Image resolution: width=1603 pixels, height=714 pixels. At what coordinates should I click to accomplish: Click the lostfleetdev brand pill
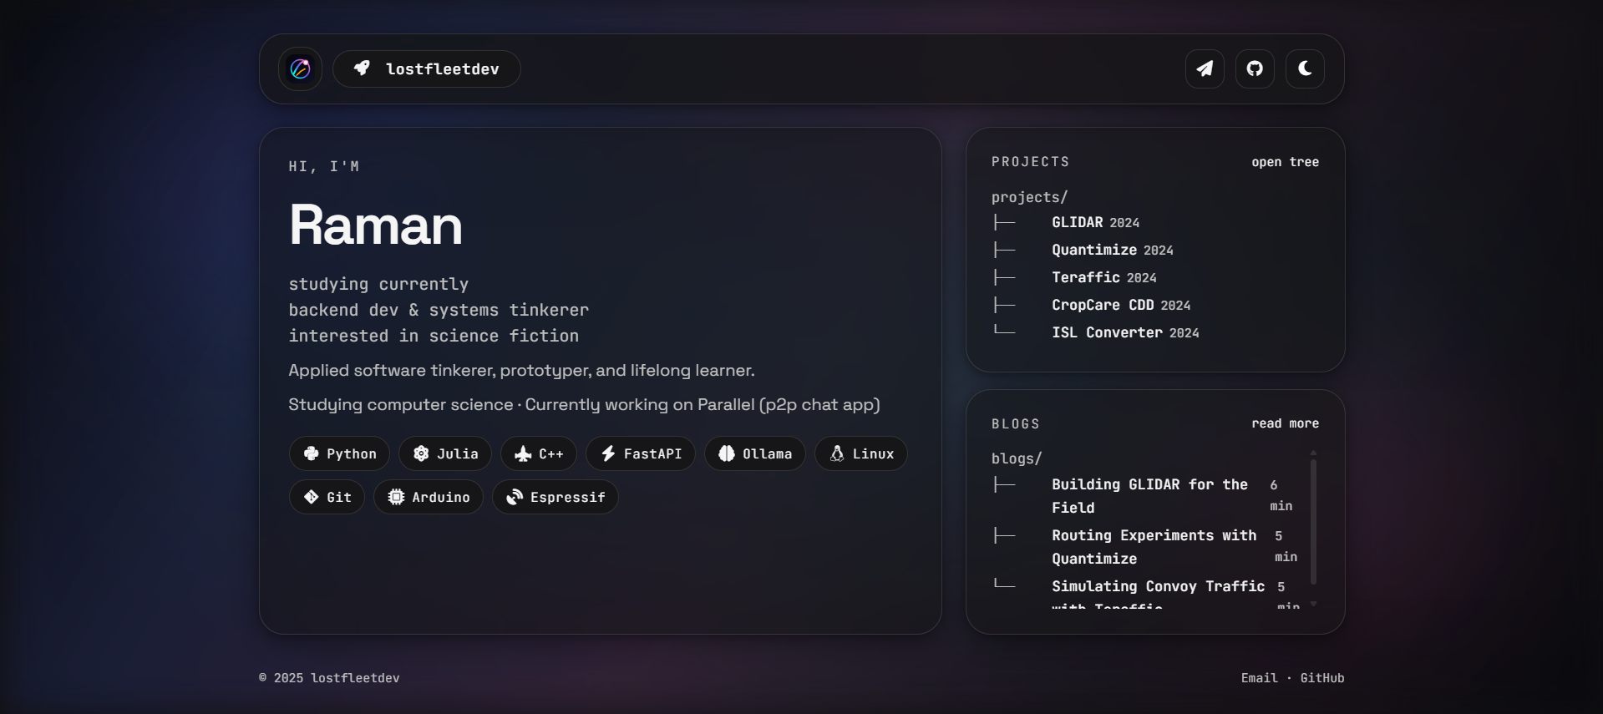tap(426, 68)
